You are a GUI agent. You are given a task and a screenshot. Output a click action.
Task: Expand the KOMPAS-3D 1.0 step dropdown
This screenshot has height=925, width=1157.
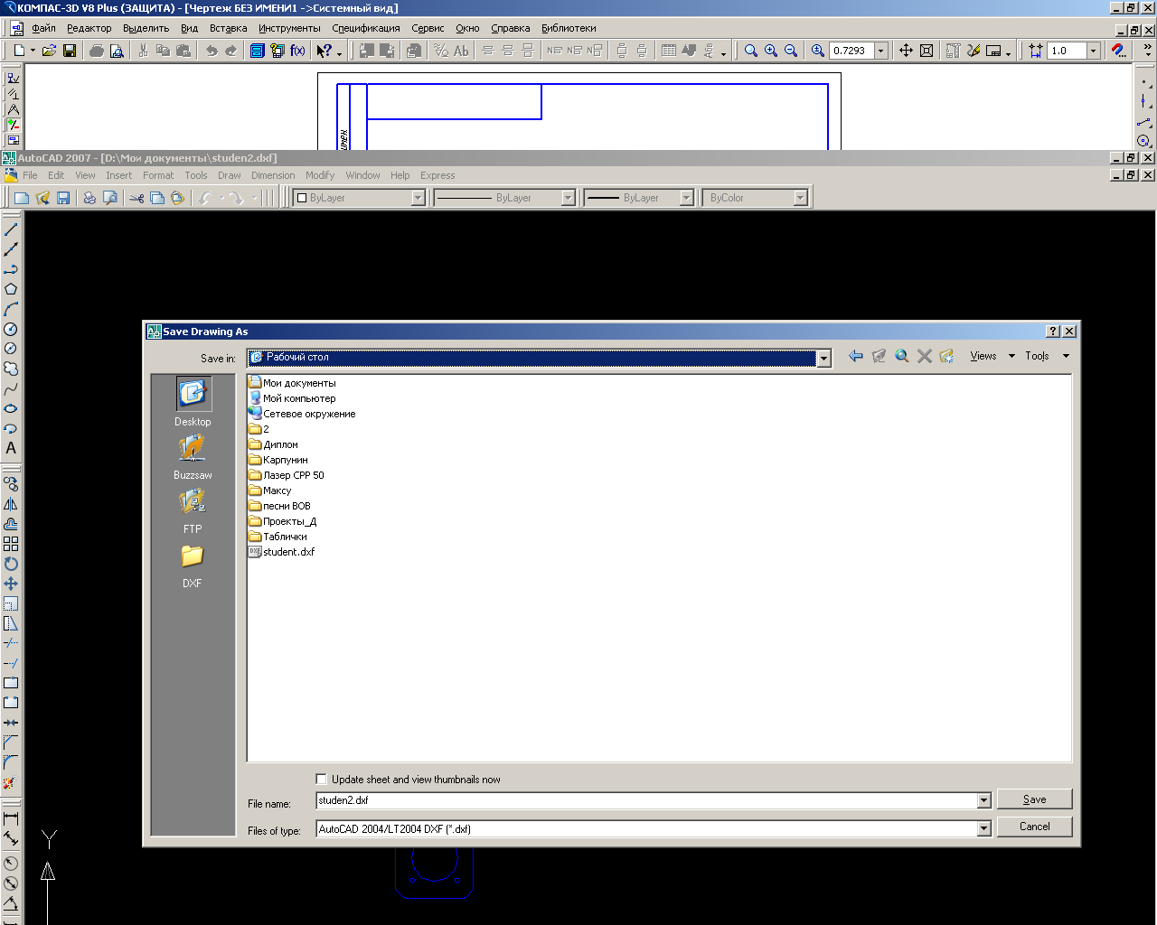coord(1093,51)
